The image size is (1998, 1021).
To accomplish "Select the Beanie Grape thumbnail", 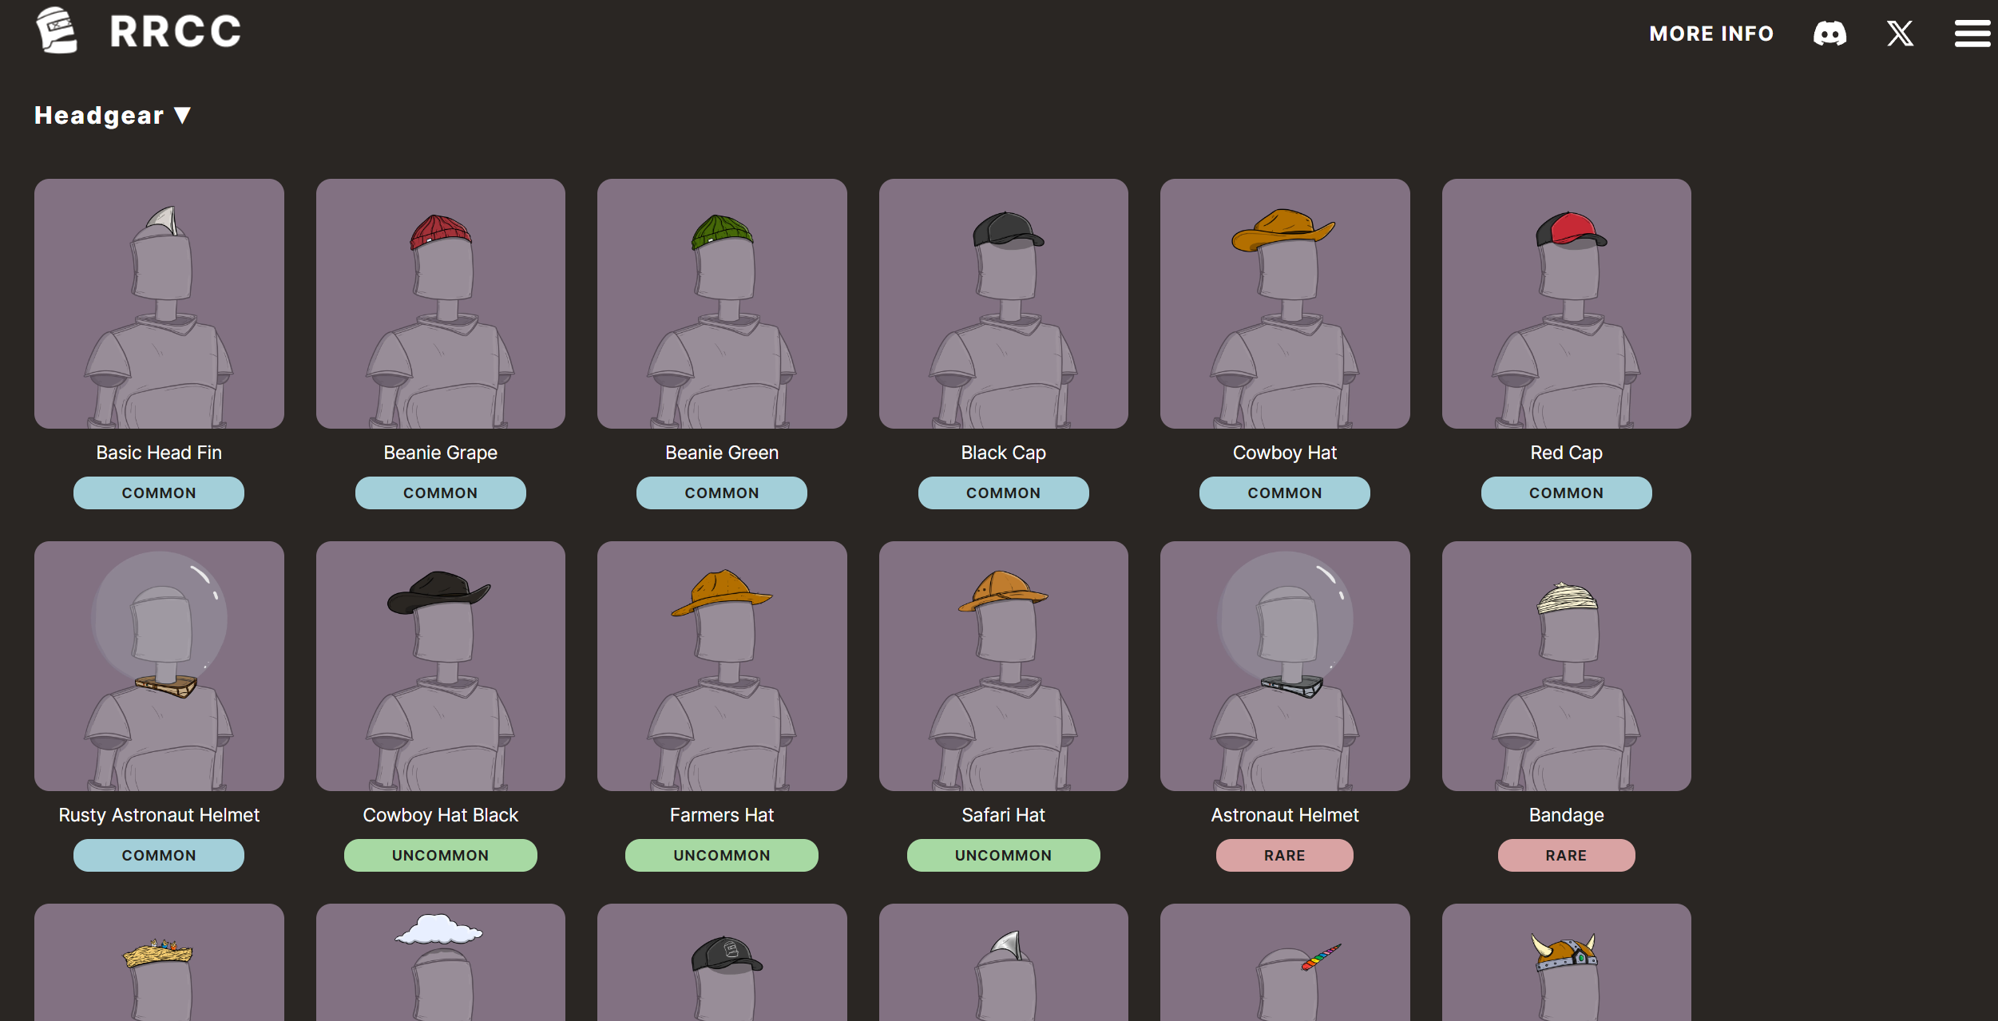I will click(x=441, y=303).
